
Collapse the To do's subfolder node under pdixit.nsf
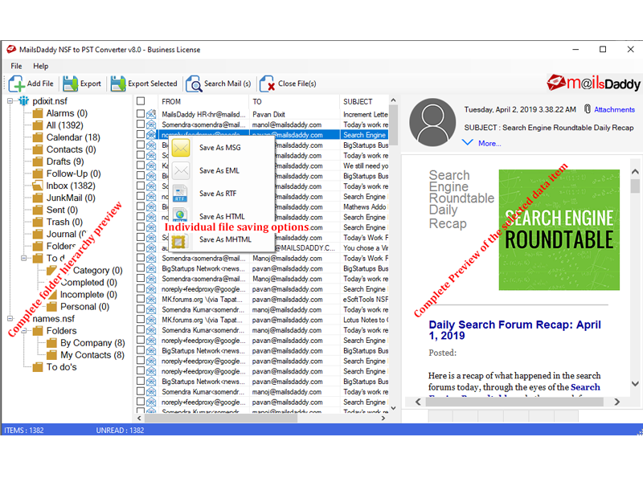[x=24, y=258]
